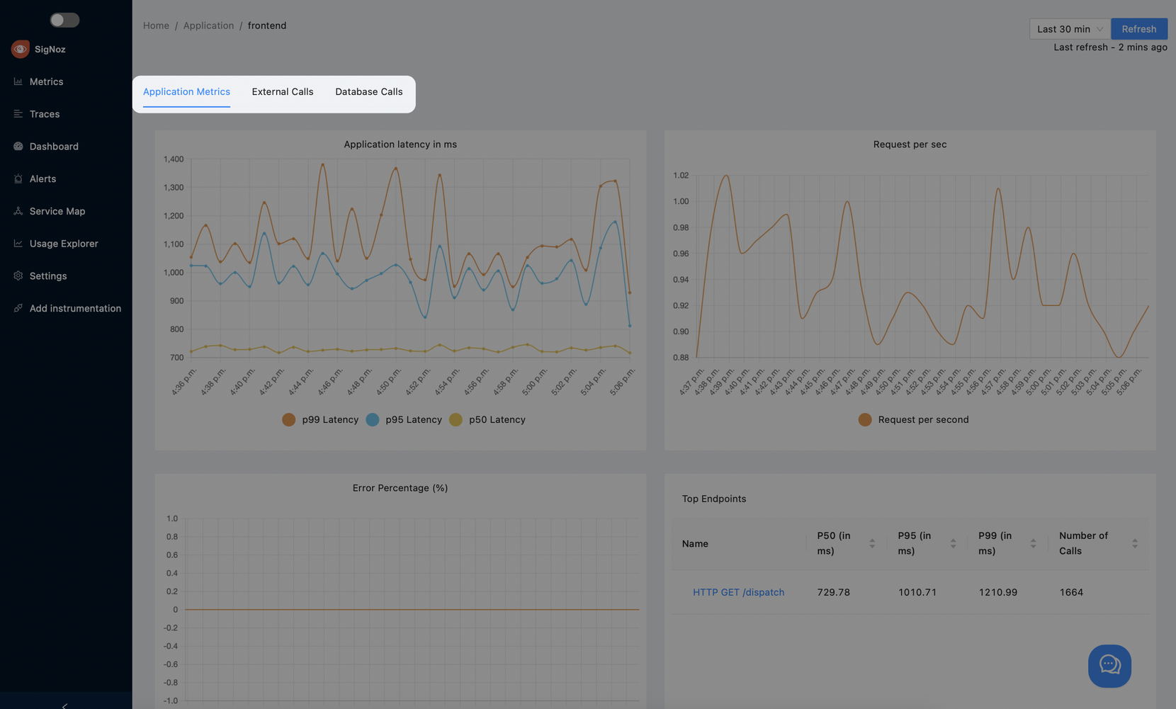Click the Alerts sidebar icon

coord(18,179)
